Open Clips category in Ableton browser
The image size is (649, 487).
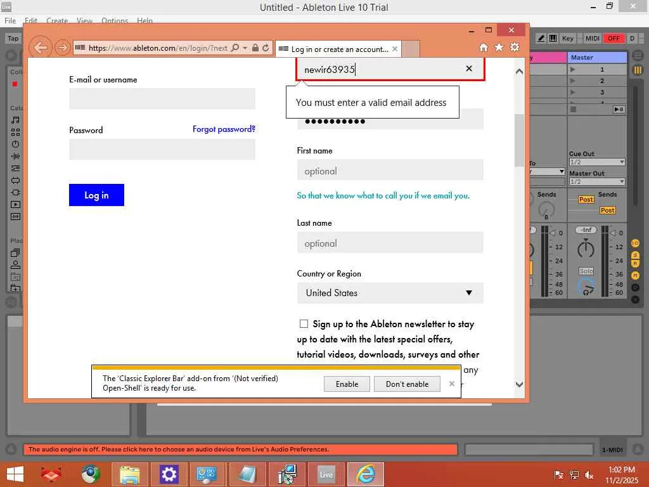pos(15,204)
